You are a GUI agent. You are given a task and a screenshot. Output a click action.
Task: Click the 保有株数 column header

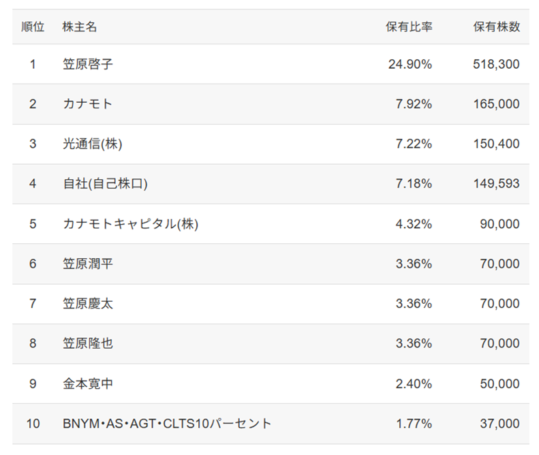pos(496,27)
